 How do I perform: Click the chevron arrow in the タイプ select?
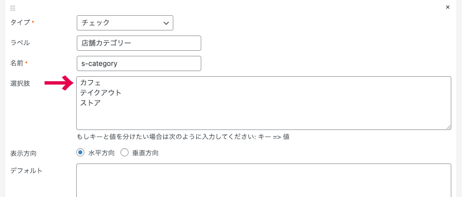point(166,23)
